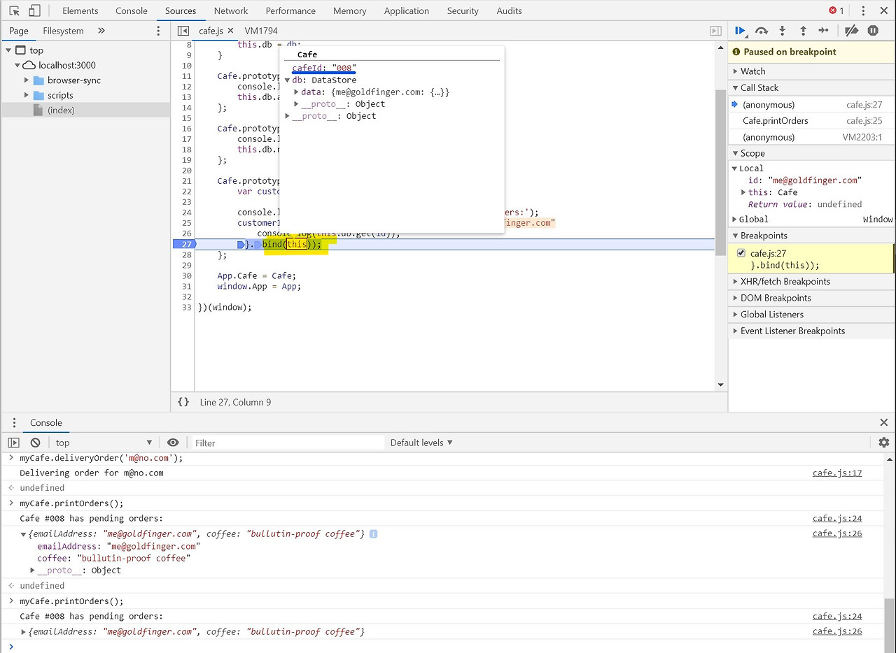Click the Step over function icon
The height and width of the screenshot is (653, 896).
(762, 31)
